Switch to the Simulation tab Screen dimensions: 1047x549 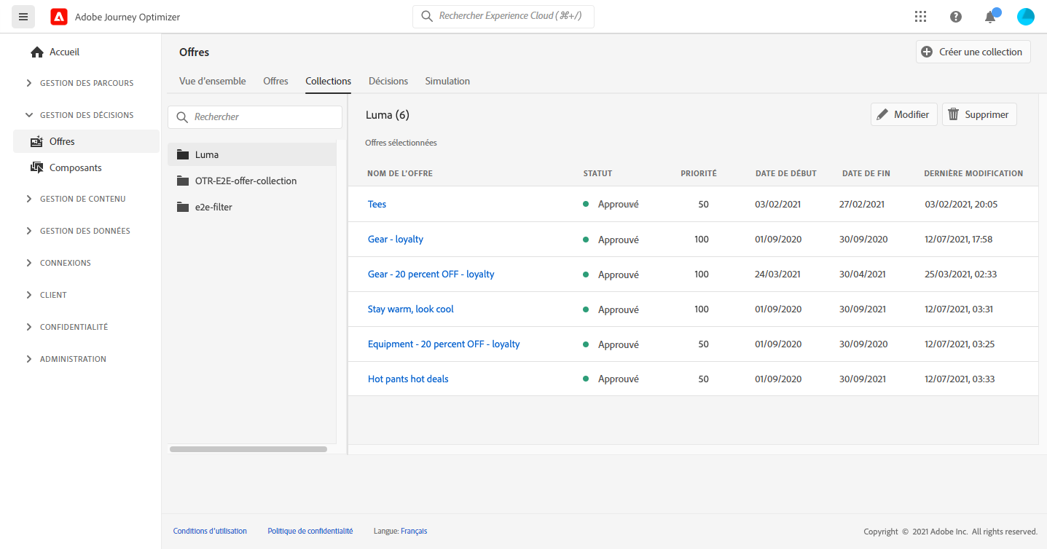pos(447,81)
